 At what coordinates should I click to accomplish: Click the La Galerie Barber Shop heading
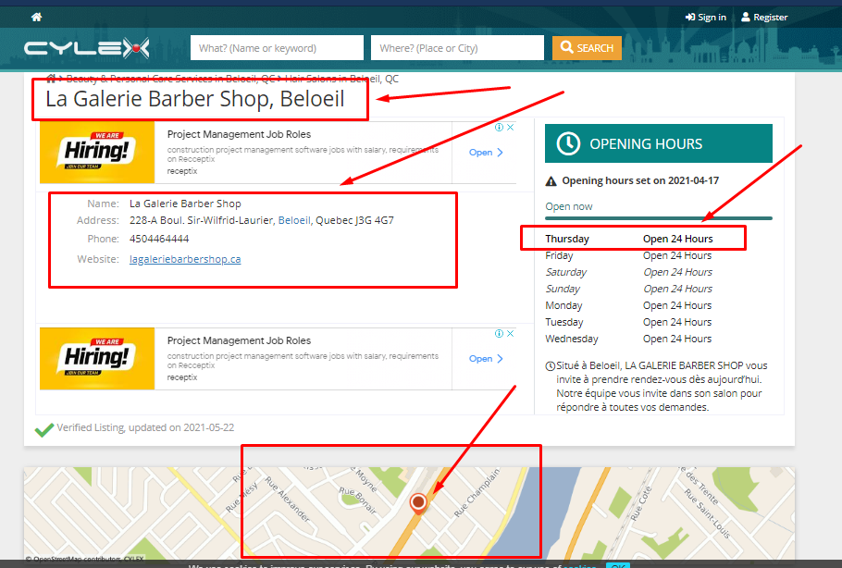pos(195,99)
